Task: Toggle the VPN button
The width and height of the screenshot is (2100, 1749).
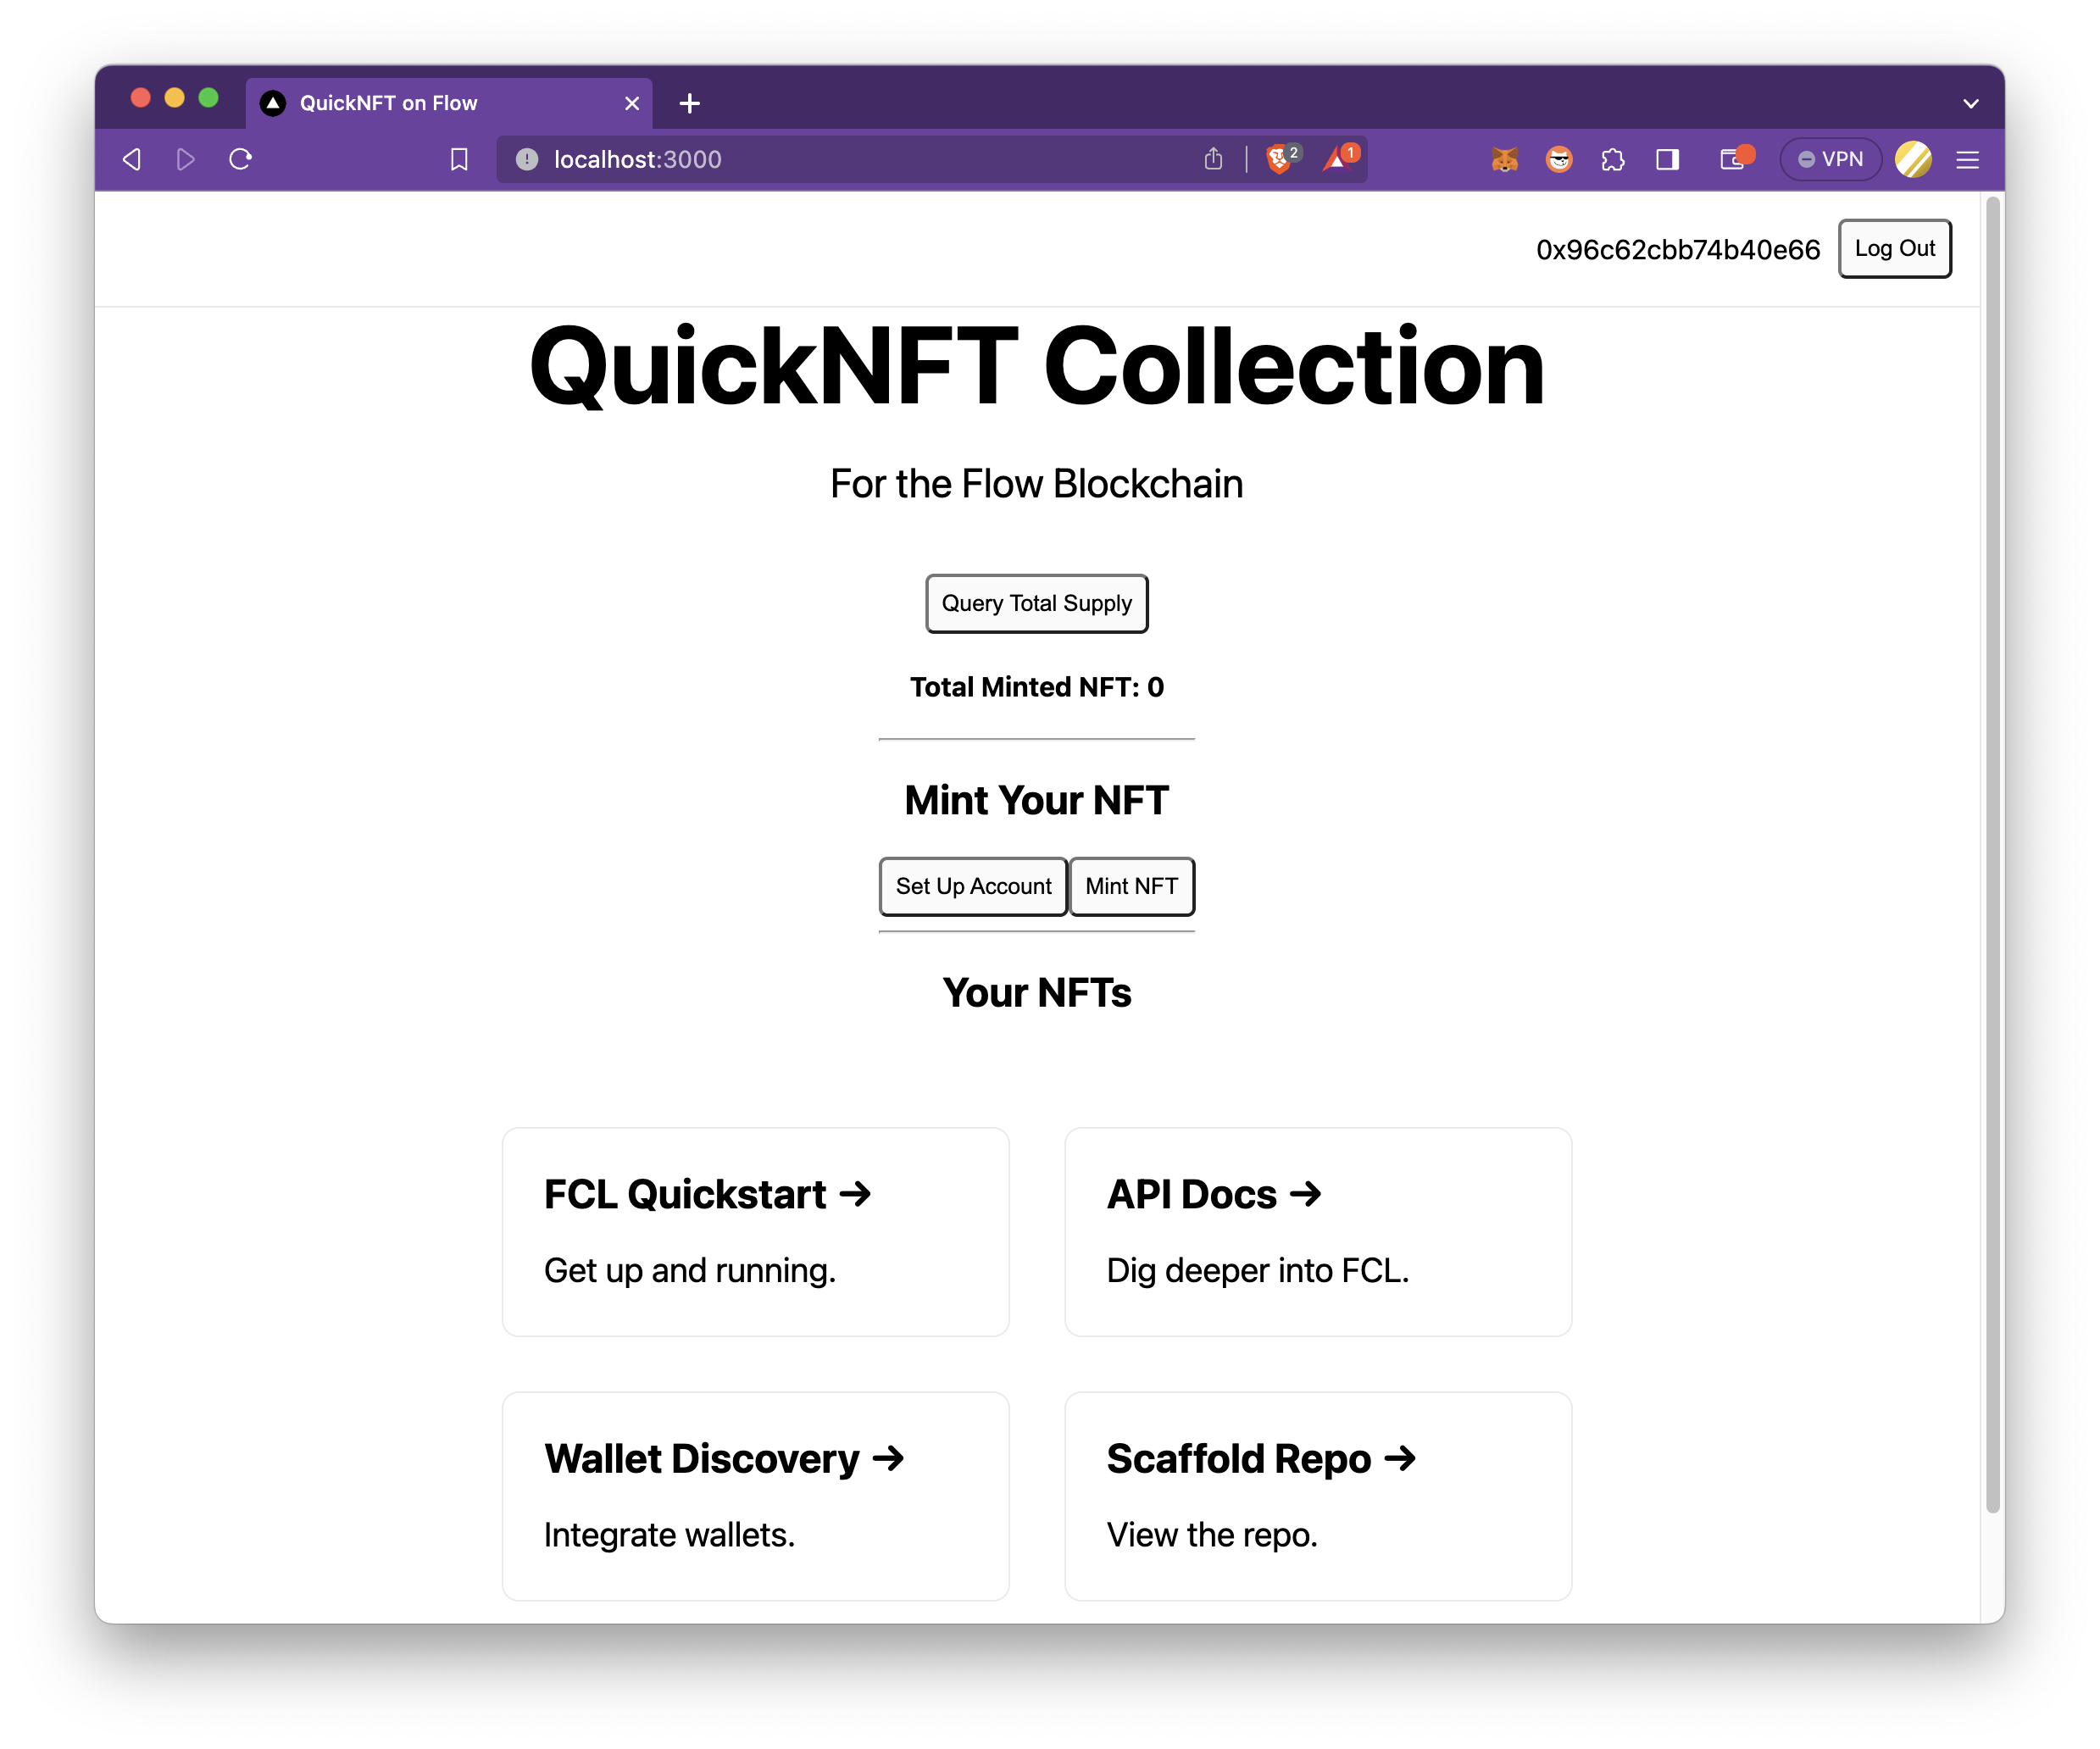Action: [x=1830, y=159]
